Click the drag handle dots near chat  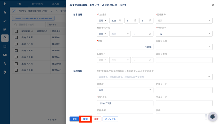206,117
